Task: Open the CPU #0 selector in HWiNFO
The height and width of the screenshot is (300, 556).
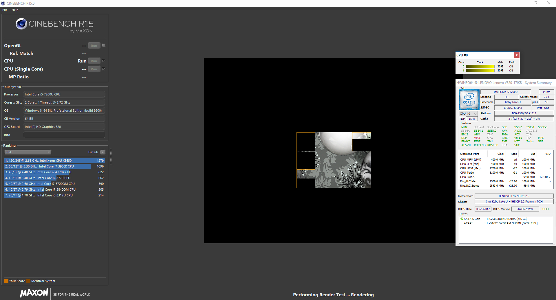Action: [468, 113]
